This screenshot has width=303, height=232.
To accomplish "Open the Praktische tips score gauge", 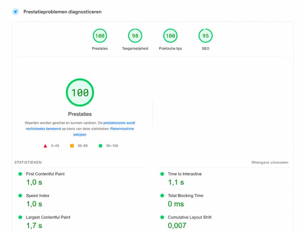I will [170, 36].
